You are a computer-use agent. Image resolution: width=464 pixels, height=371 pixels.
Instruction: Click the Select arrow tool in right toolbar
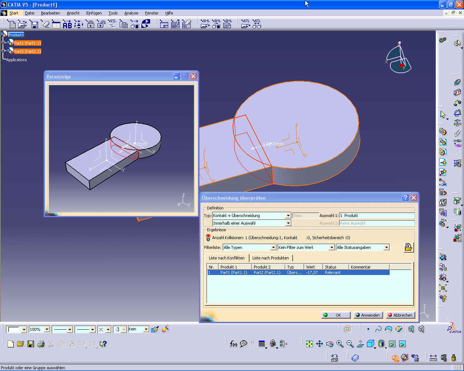click(x=443, y=115)
